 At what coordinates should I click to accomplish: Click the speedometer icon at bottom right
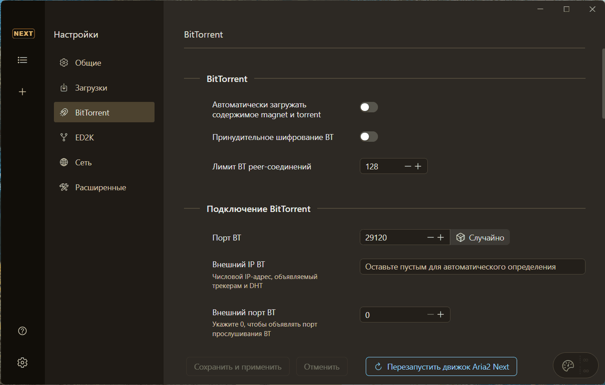(x=568, y=366)
